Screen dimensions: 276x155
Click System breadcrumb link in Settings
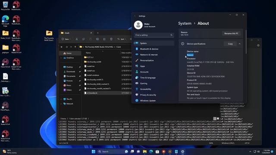tap(185, 23)
